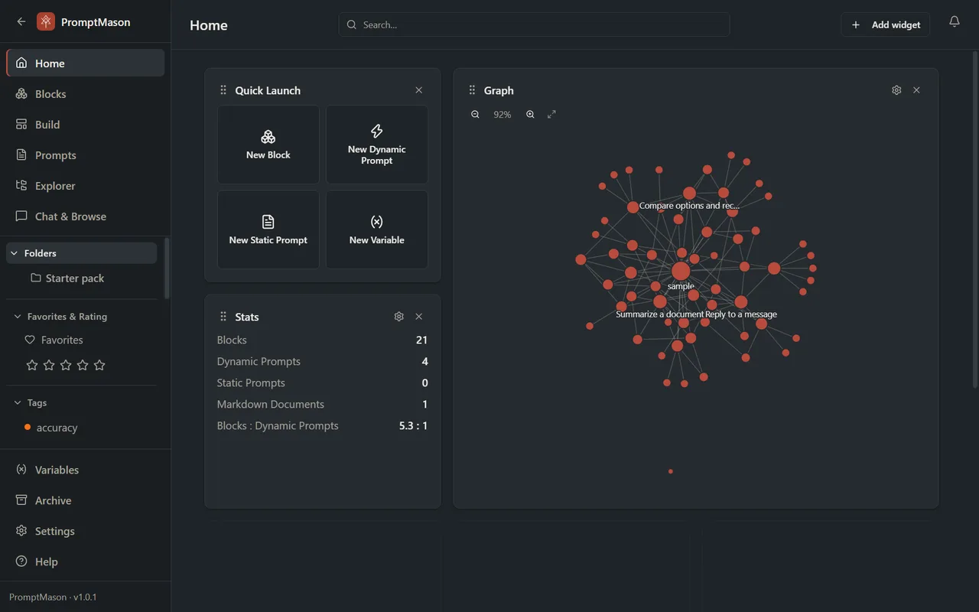Zoom in the Graph view
Image resolution: width=979 pixels, height=612 pixels.
coord(530,115)
